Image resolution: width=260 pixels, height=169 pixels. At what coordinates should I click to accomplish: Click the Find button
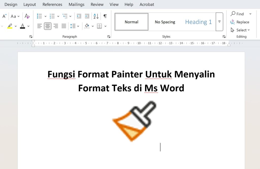[x=237, y=14]
